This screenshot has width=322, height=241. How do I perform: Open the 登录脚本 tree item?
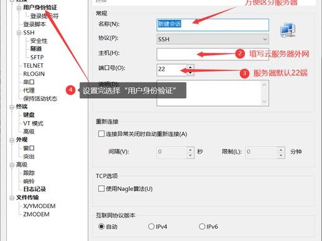(34, 24)
